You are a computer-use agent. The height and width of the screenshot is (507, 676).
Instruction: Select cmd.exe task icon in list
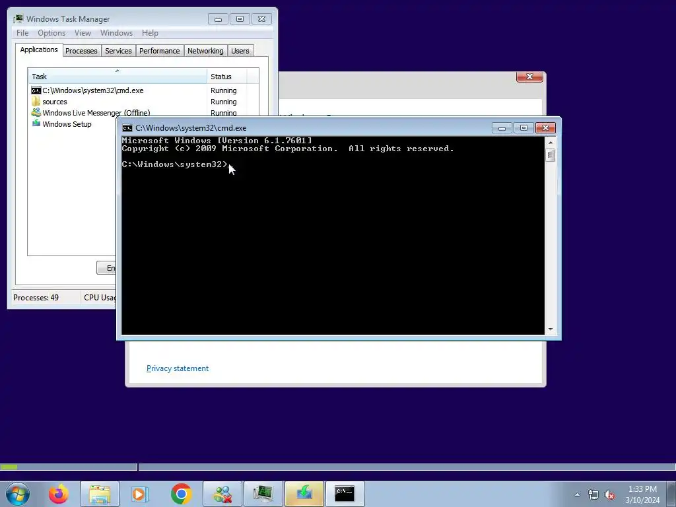point(36,90)
